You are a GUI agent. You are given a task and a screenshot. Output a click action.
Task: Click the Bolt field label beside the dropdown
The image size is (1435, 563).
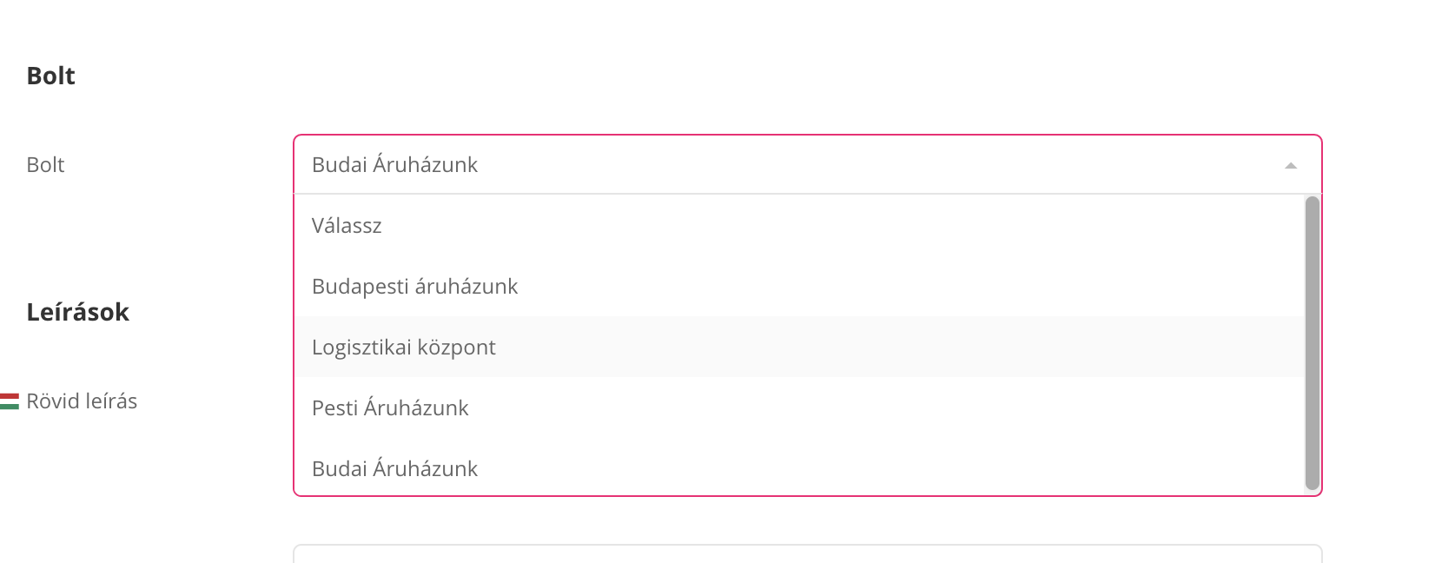(x=45, y=165)
